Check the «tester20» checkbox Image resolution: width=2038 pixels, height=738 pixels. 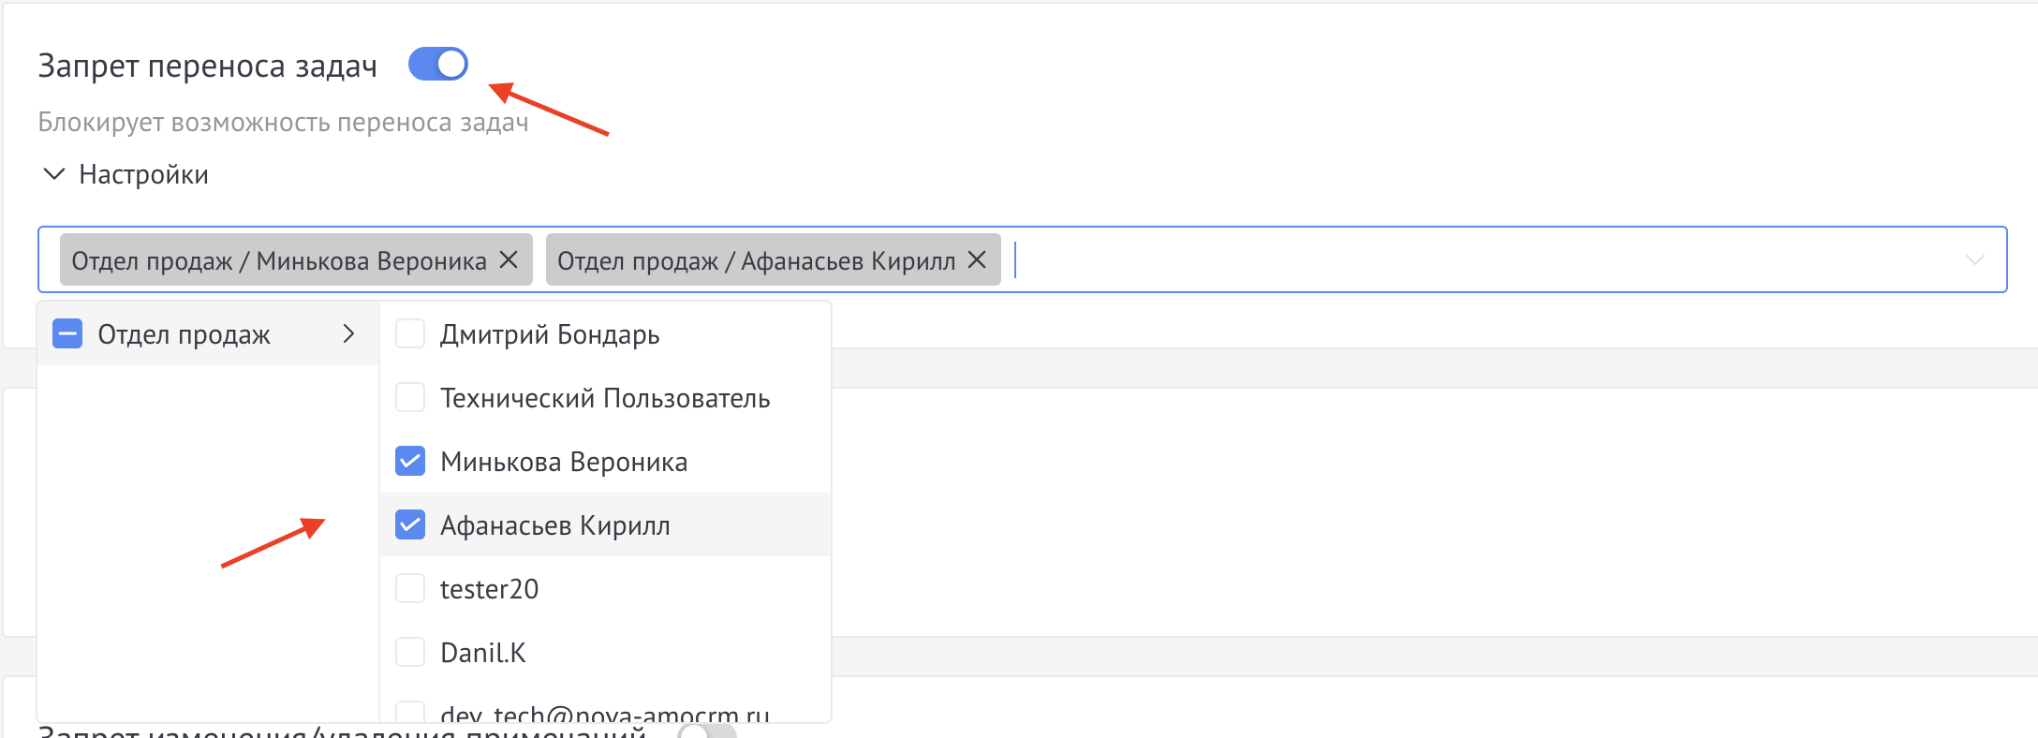click(x=409, y=588)
